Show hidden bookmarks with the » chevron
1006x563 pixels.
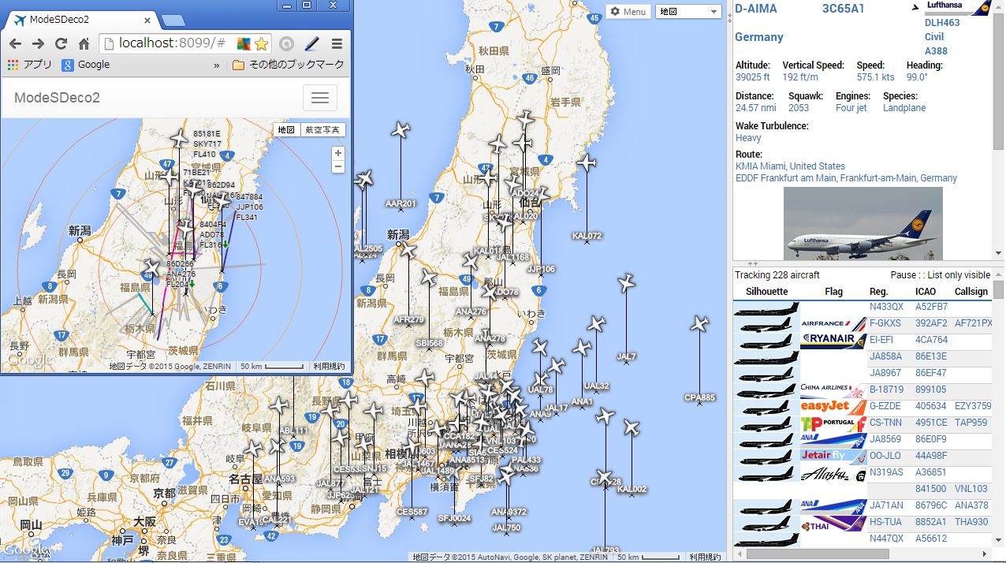click(x=216, y=65)
